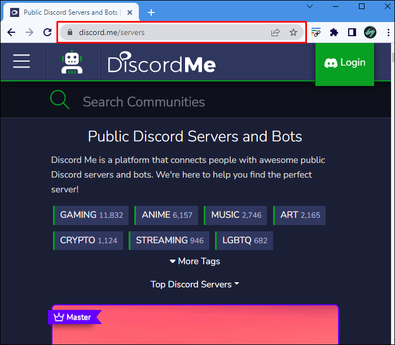Open a new browser tab
The width and height of the screenshot is (395, 345).
pos(151,12)
